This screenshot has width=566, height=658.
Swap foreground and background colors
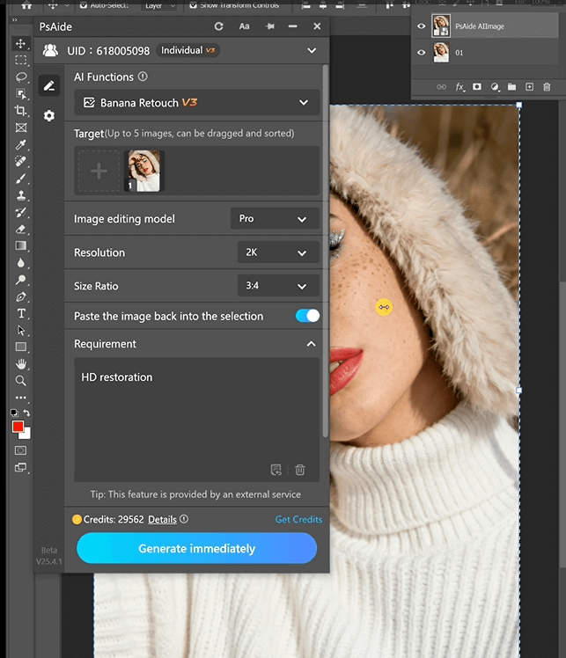(27, 413)
